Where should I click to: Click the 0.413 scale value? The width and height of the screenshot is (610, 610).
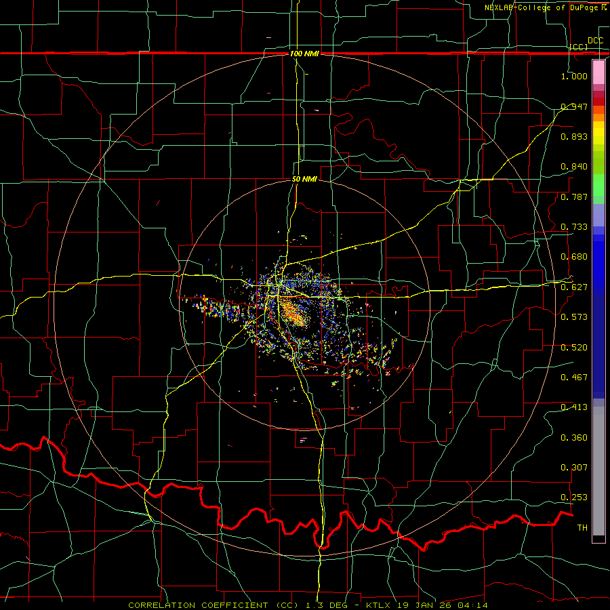pyautogui.click(x=574, y=407)
